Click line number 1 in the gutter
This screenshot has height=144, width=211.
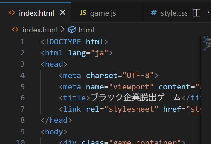pos(22,42)
